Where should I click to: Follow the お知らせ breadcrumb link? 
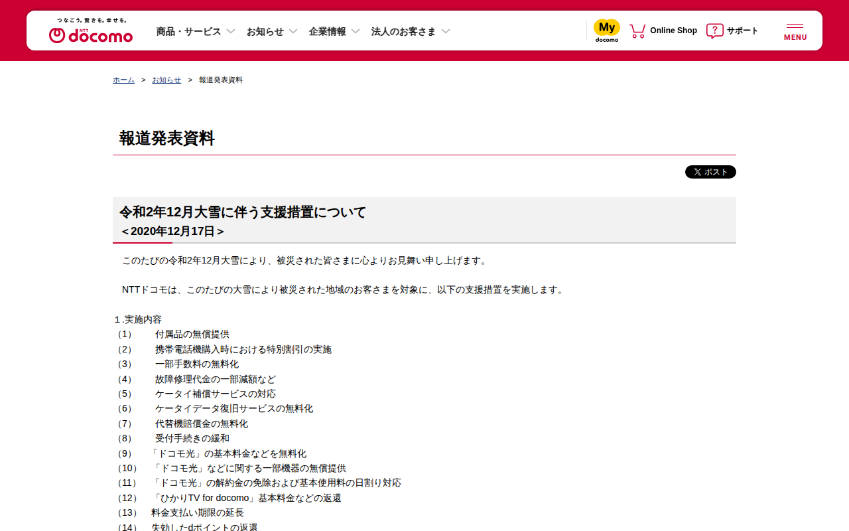166,80
